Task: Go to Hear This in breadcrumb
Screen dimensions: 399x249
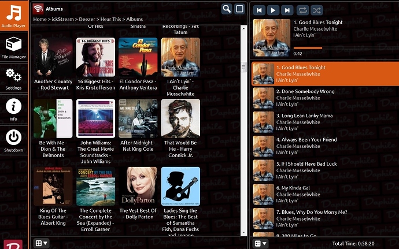Action: tap(110, 19)
